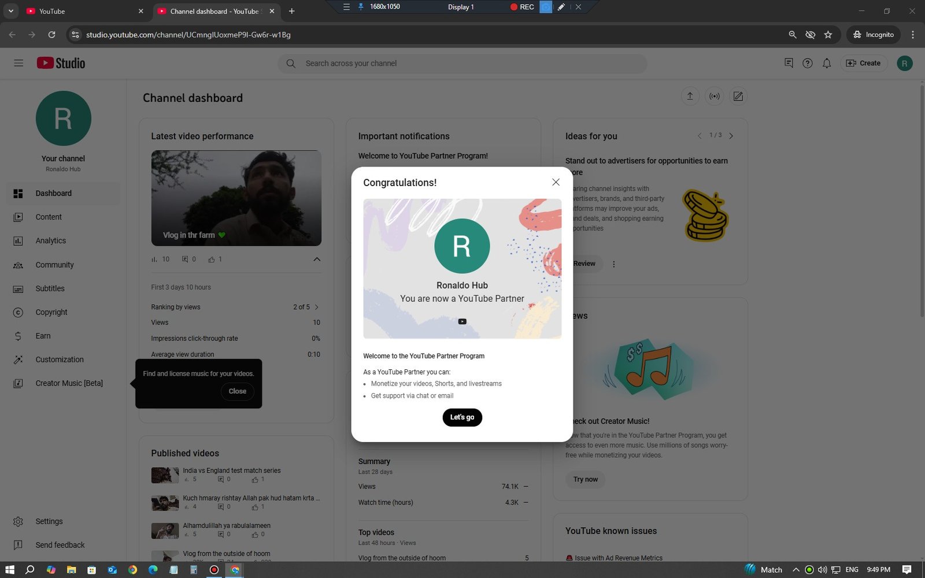Image resolution: width=925 pixels, height=578 pixels.
Task: Open Earn in the sidebar
Action: point(63,336)
